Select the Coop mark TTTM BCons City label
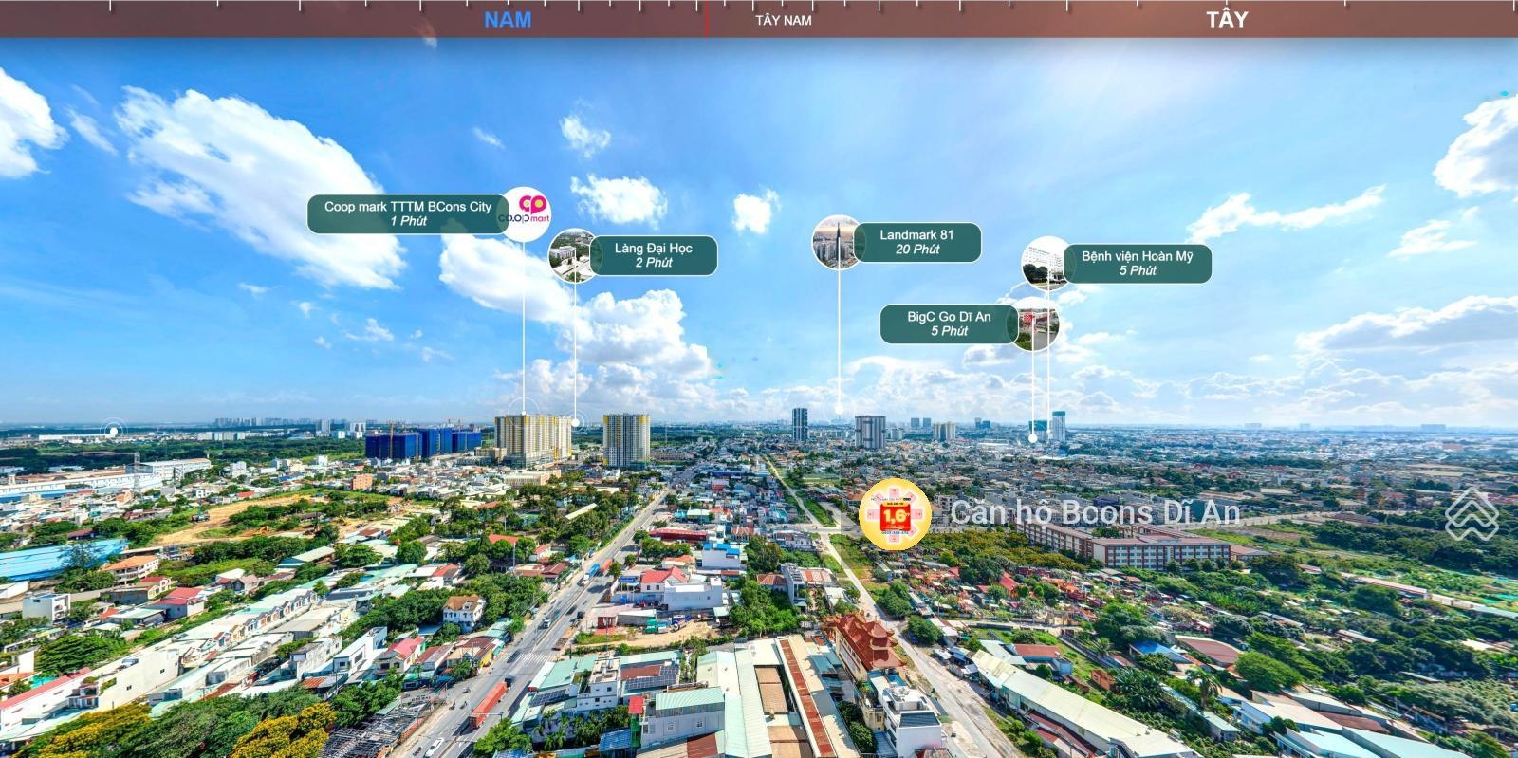Viewport: 1518px width, 758px height. [408, 213]
